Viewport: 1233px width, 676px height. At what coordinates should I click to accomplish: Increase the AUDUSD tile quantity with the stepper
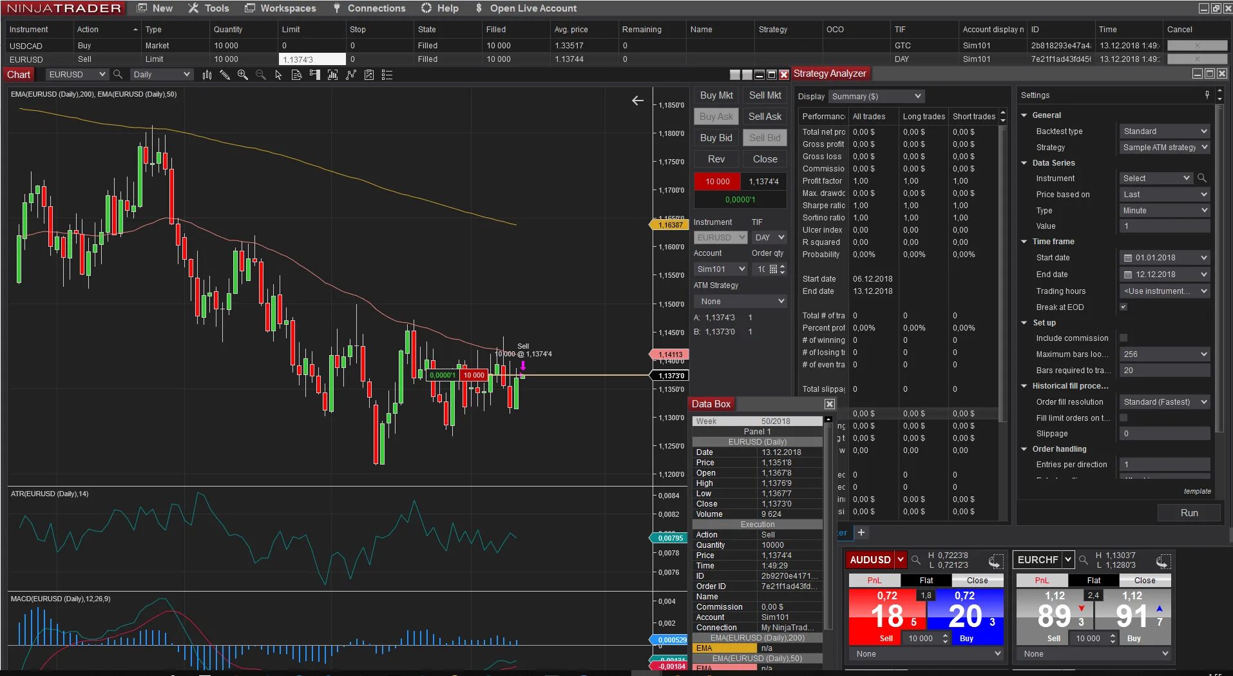click(945, 635)
